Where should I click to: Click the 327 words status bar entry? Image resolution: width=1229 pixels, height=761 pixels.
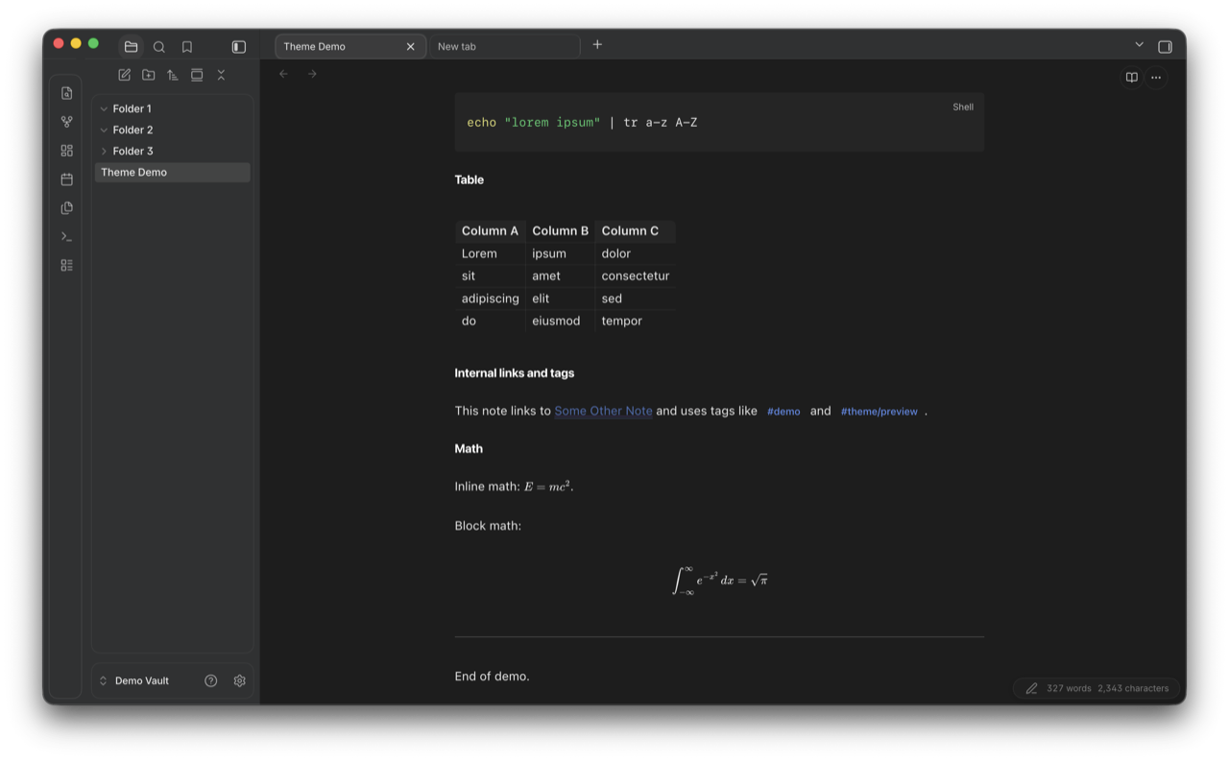(1069, 688)
